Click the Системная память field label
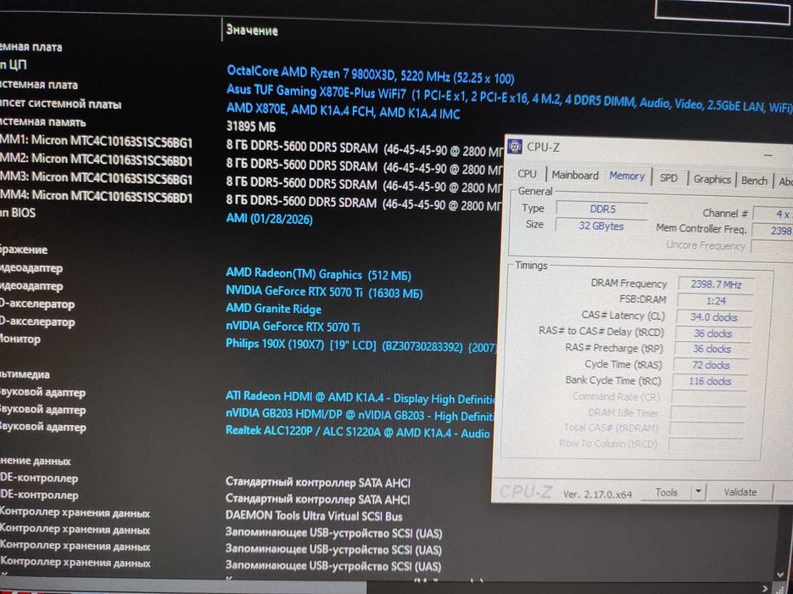The height and width of the screenshot is (594, 793). point(43,122)
